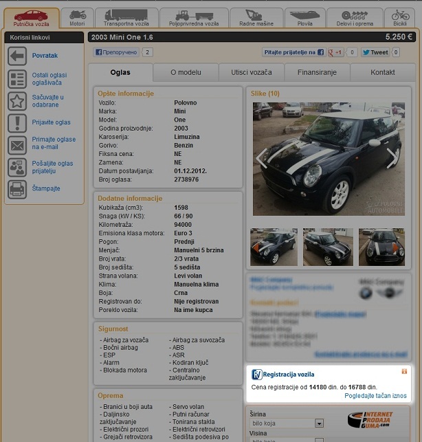Screen dimensions: 422x442
Task: Click the orange info icon in Registracija vozila
Action: coord(404,371)
